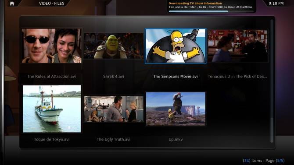
Task: Click The Rules of Attraction.avi filename
Action: click(x=52, y=76)
